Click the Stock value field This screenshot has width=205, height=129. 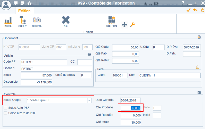click(37, 75)
